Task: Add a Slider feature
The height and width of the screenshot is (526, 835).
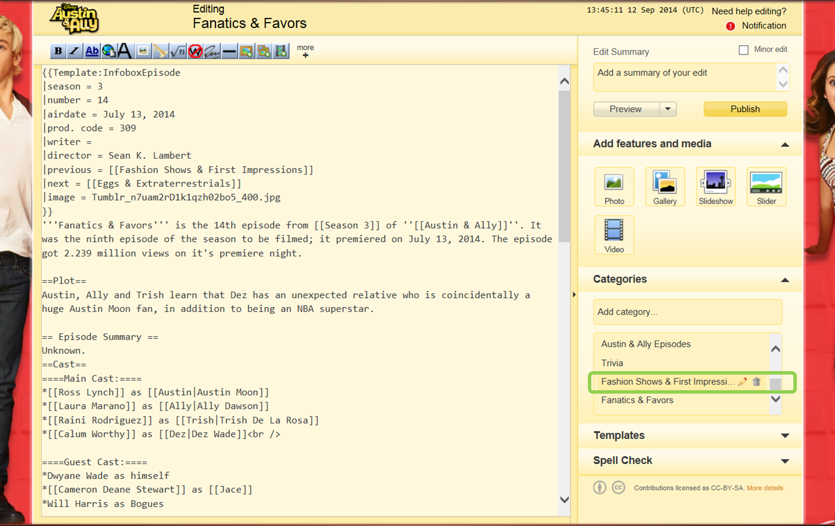Action: click(766, 187)
